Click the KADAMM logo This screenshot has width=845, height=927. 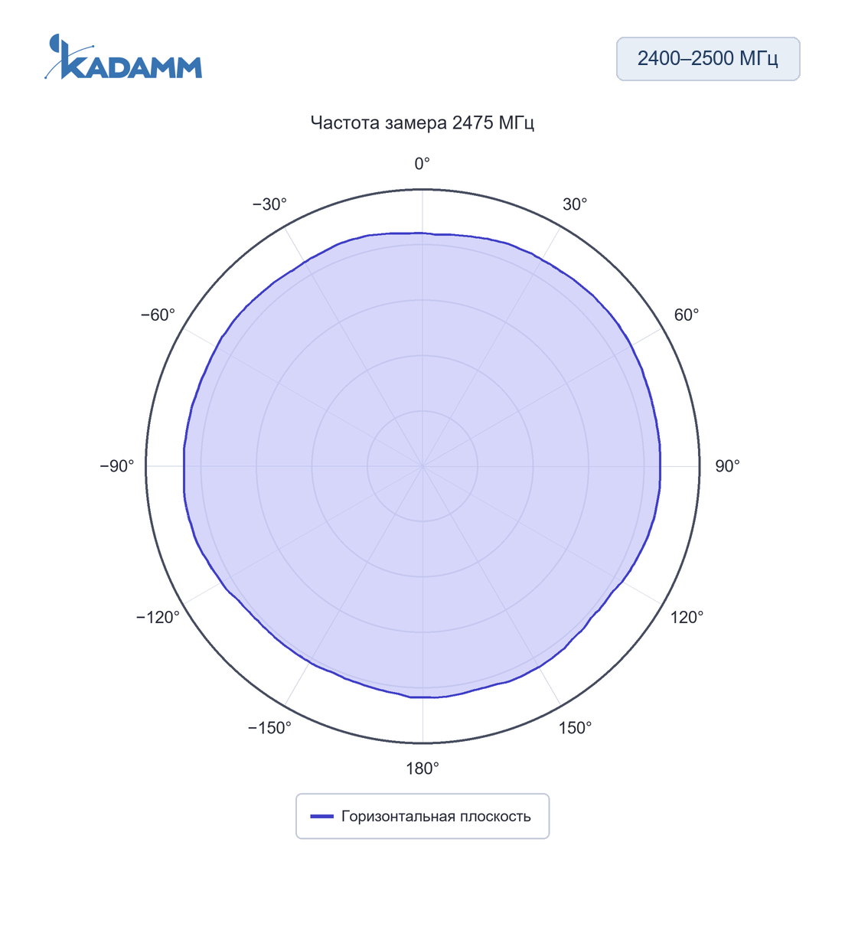(123, 57)
